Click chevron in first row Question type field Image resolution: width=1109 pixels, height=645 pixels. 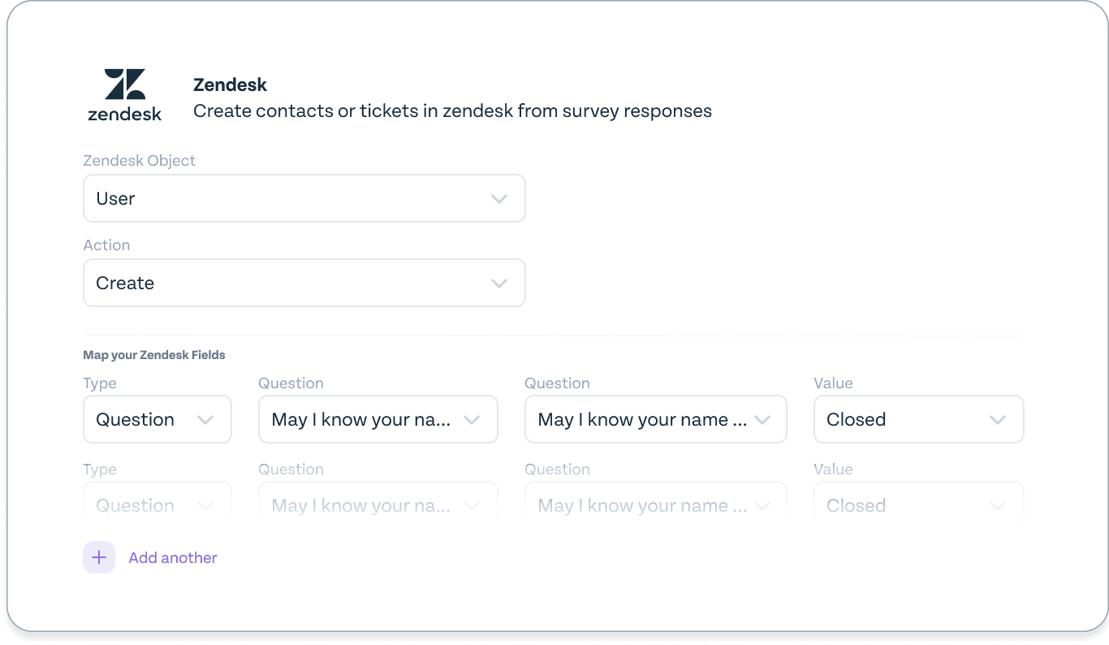[205, 420]
